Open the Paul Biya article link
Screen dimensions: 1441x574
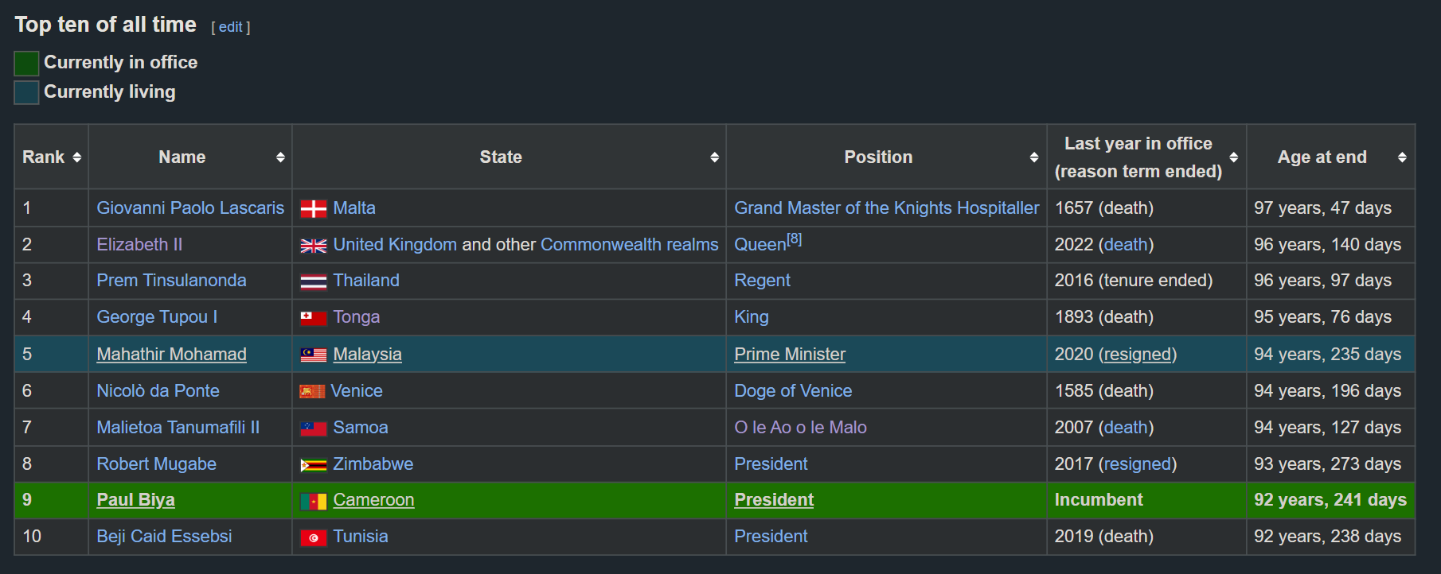(135, 500)
